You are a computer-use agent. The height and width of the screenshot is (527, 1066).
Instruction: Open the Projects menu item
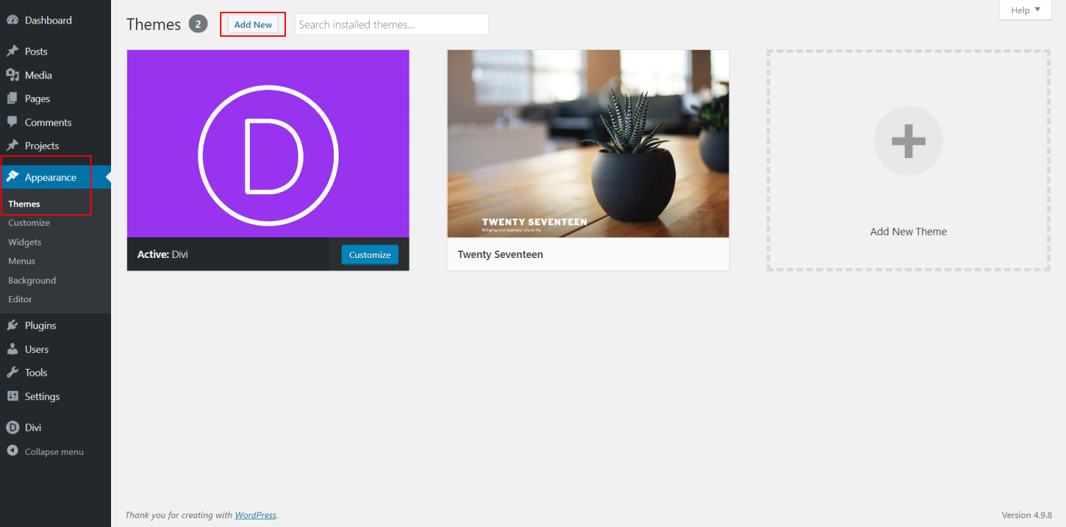pyautogui.click(x=56, y=146)
